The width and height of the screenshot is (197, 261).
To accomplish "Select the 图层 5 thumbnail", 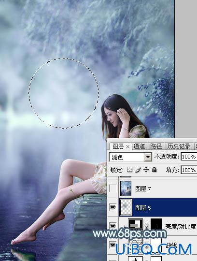I will [126, 207].
